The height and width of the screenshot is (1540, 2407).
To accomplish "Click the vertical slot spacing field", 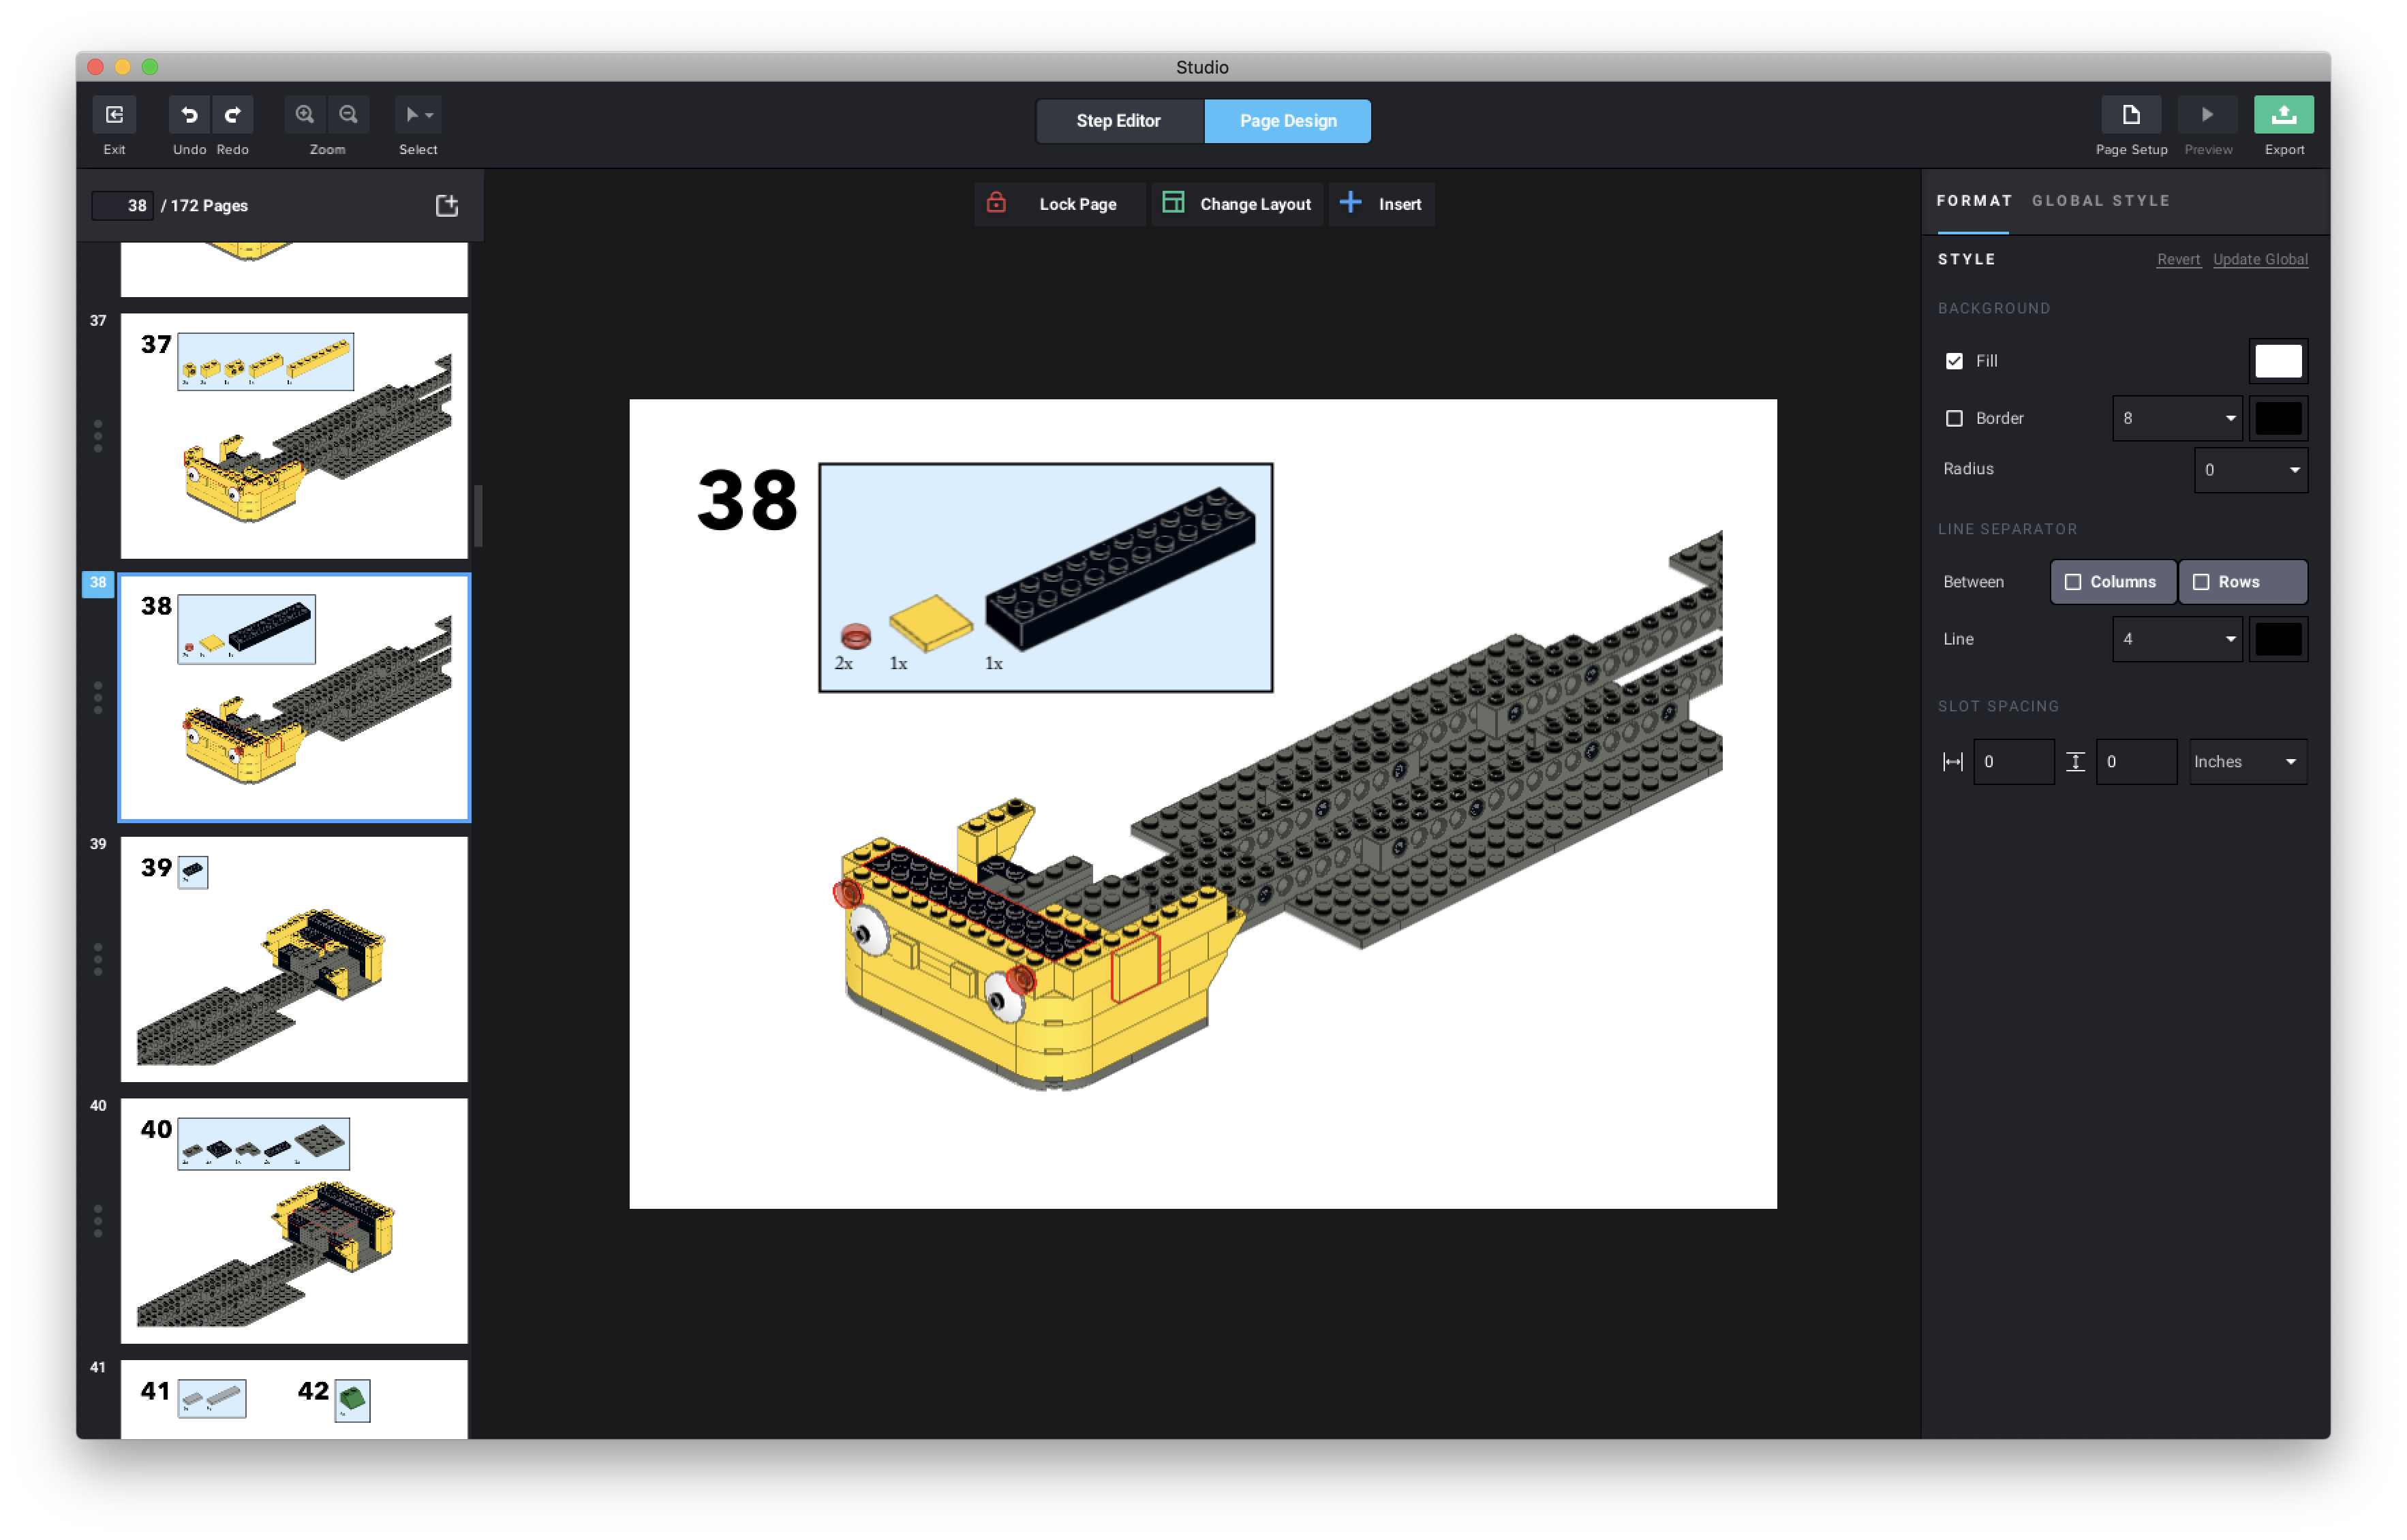I will click(2136, 762).
